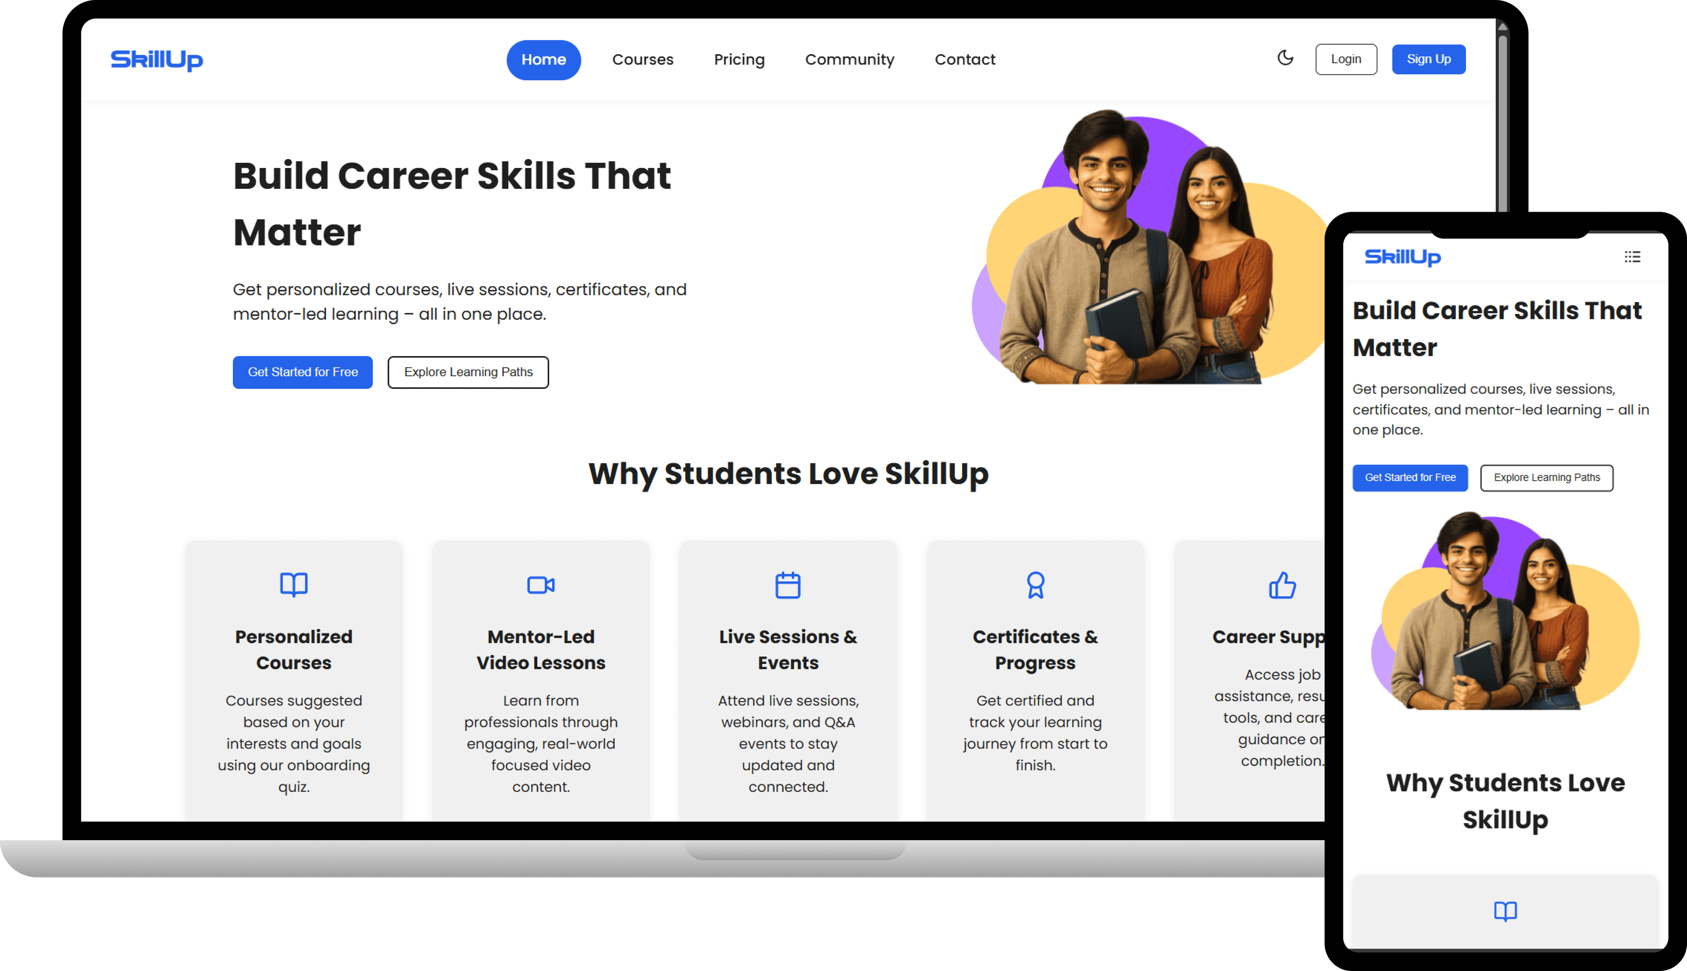Open the mobile hamburger menu icon
Viewport: 1687px width, 971px height.
[1632, 257]
